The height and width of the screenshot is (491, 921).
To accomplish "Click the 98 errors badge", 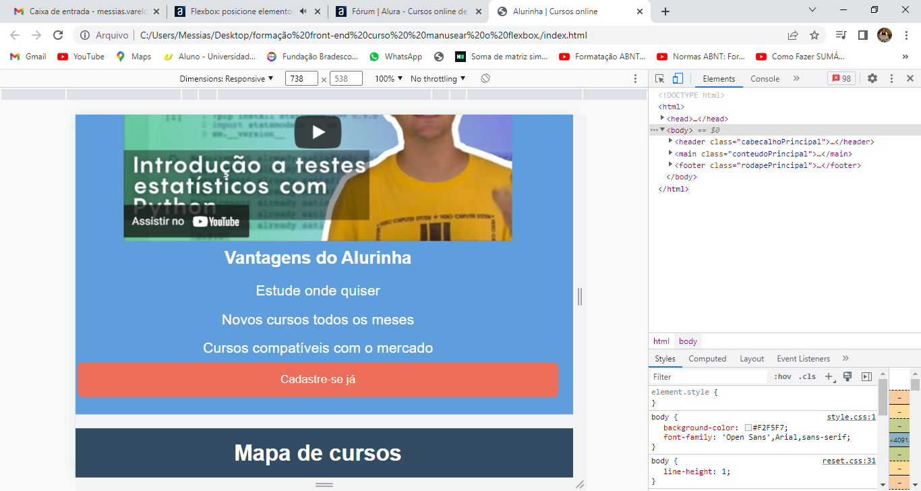I will pos(841,79).
